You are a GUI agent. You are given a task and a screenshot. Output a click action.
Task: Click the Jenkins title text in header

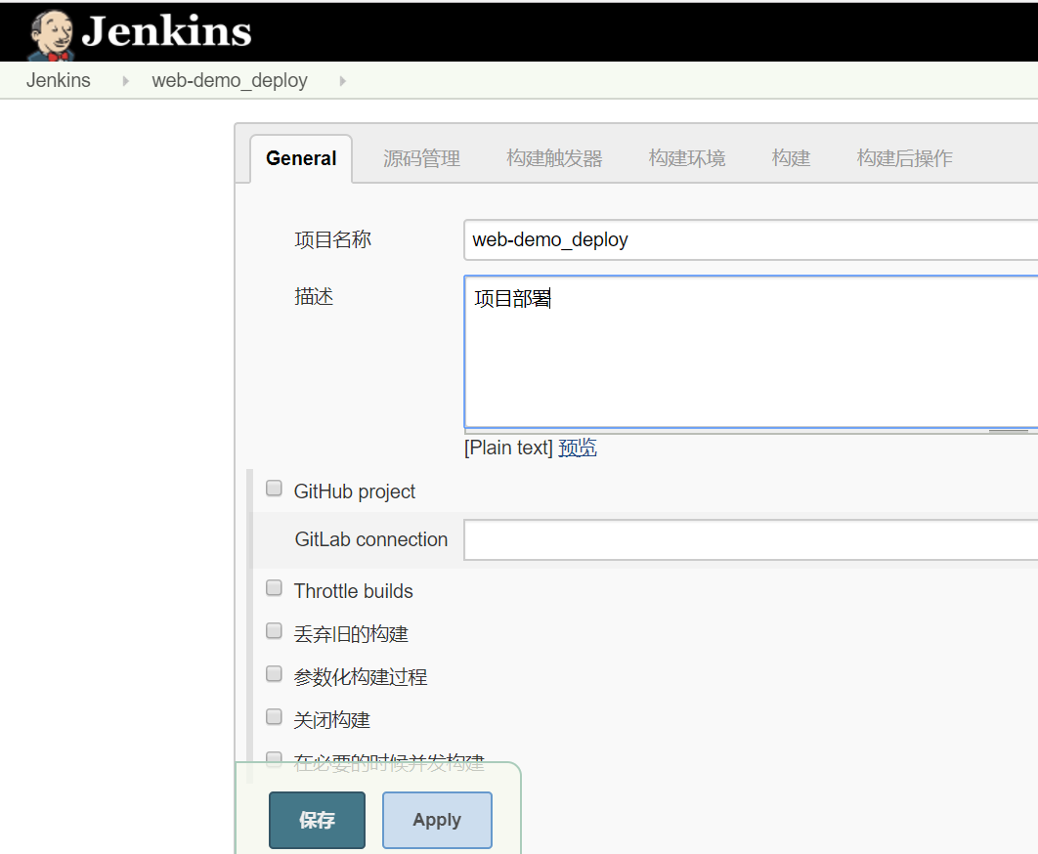pyautogui.click(x=166, y=32)
